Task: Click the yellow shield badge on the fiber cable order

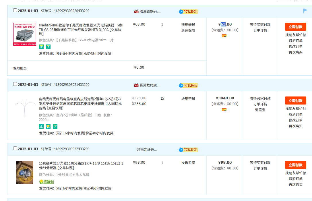Action: (48, 126)
